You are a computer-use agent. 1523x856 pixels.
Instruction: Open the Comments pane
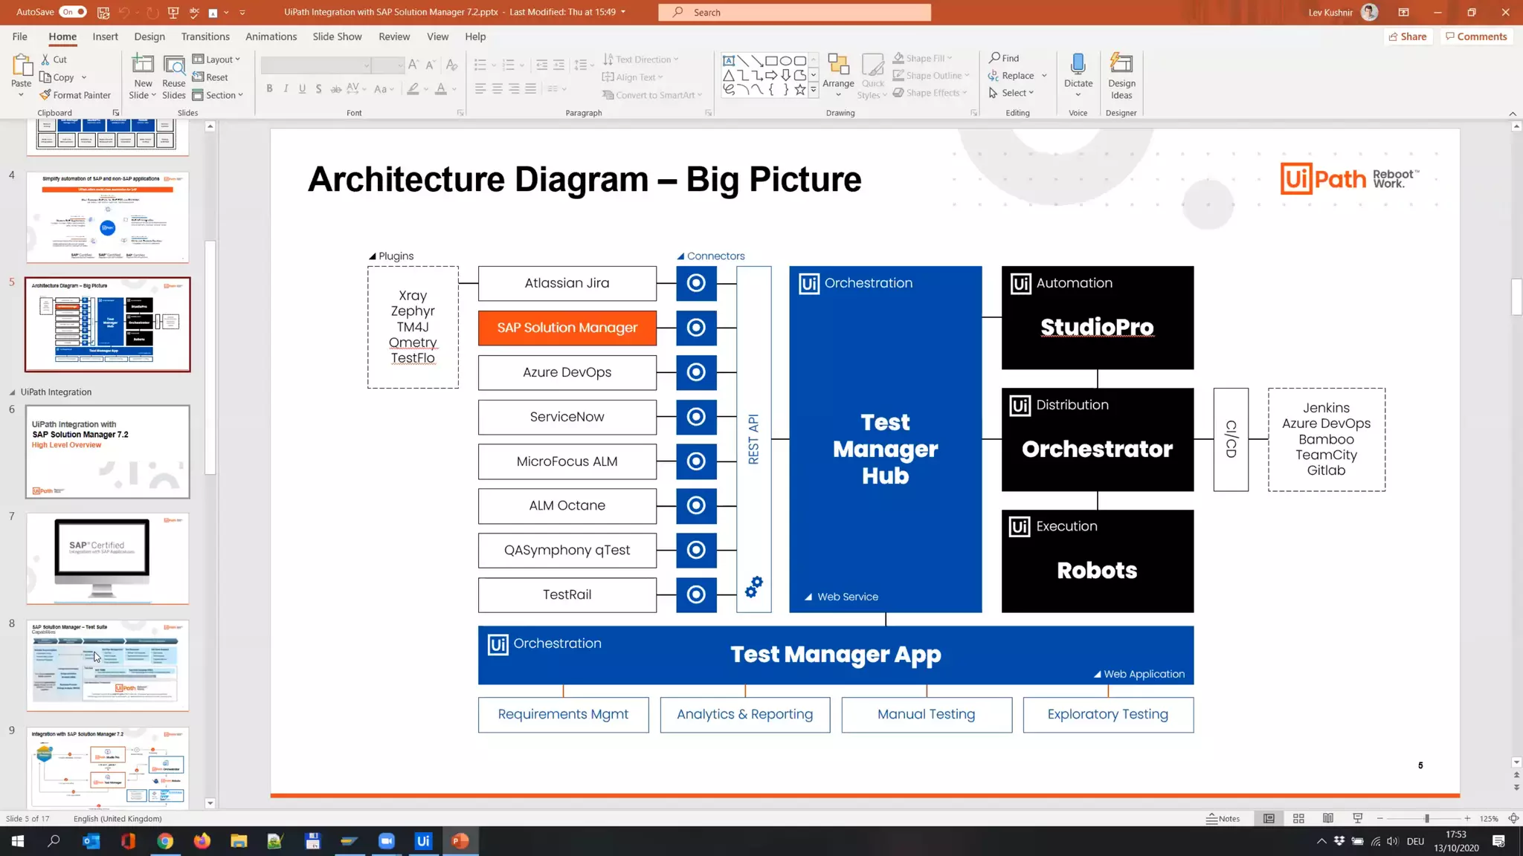click(x=1476, y=36)
